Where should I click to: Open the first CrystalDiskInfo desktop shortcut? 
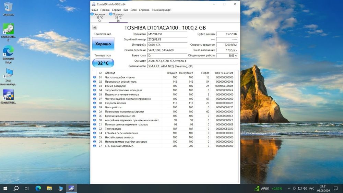coord(8,32)
